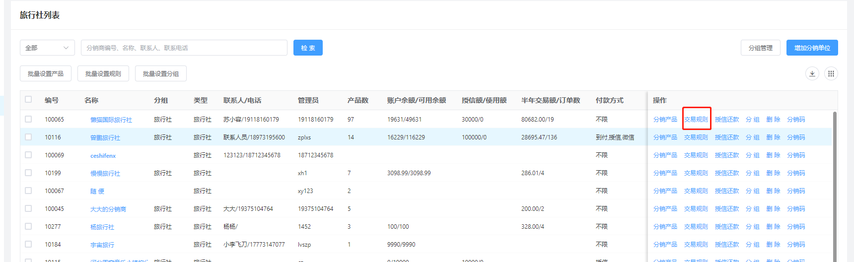Expand the 全部 filter dropdown
This screenshot has height=262, width=854.
point(47,48)
